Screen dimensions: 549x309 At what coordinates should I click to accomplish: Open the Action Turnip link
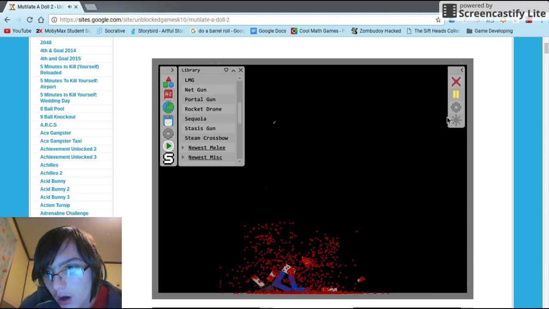point(55,205)
